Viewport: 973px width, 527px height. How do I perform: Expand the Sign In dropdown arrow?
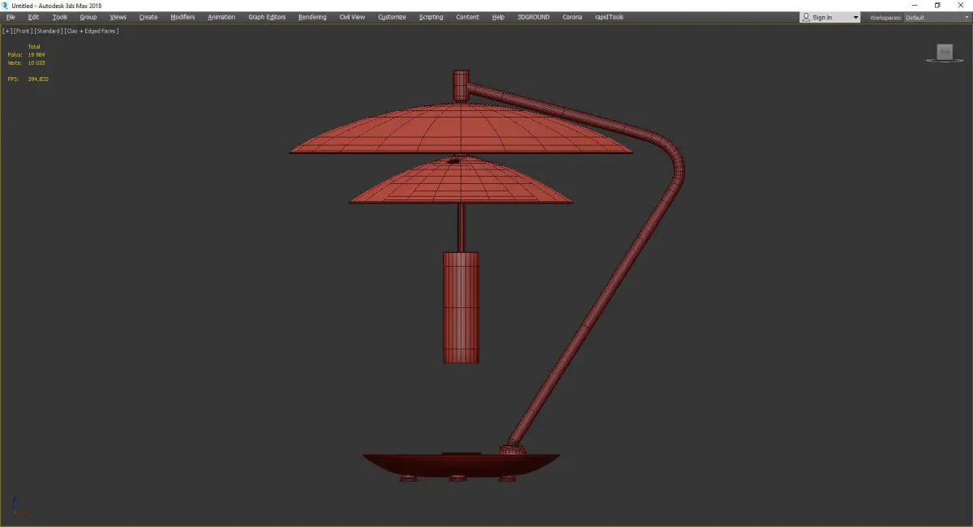coord(855,17)
